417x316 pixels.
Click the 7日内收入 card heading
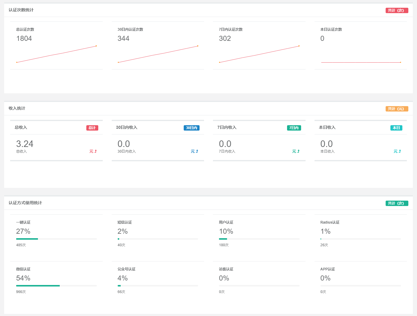pyautogui.click(x=227, y=127)
